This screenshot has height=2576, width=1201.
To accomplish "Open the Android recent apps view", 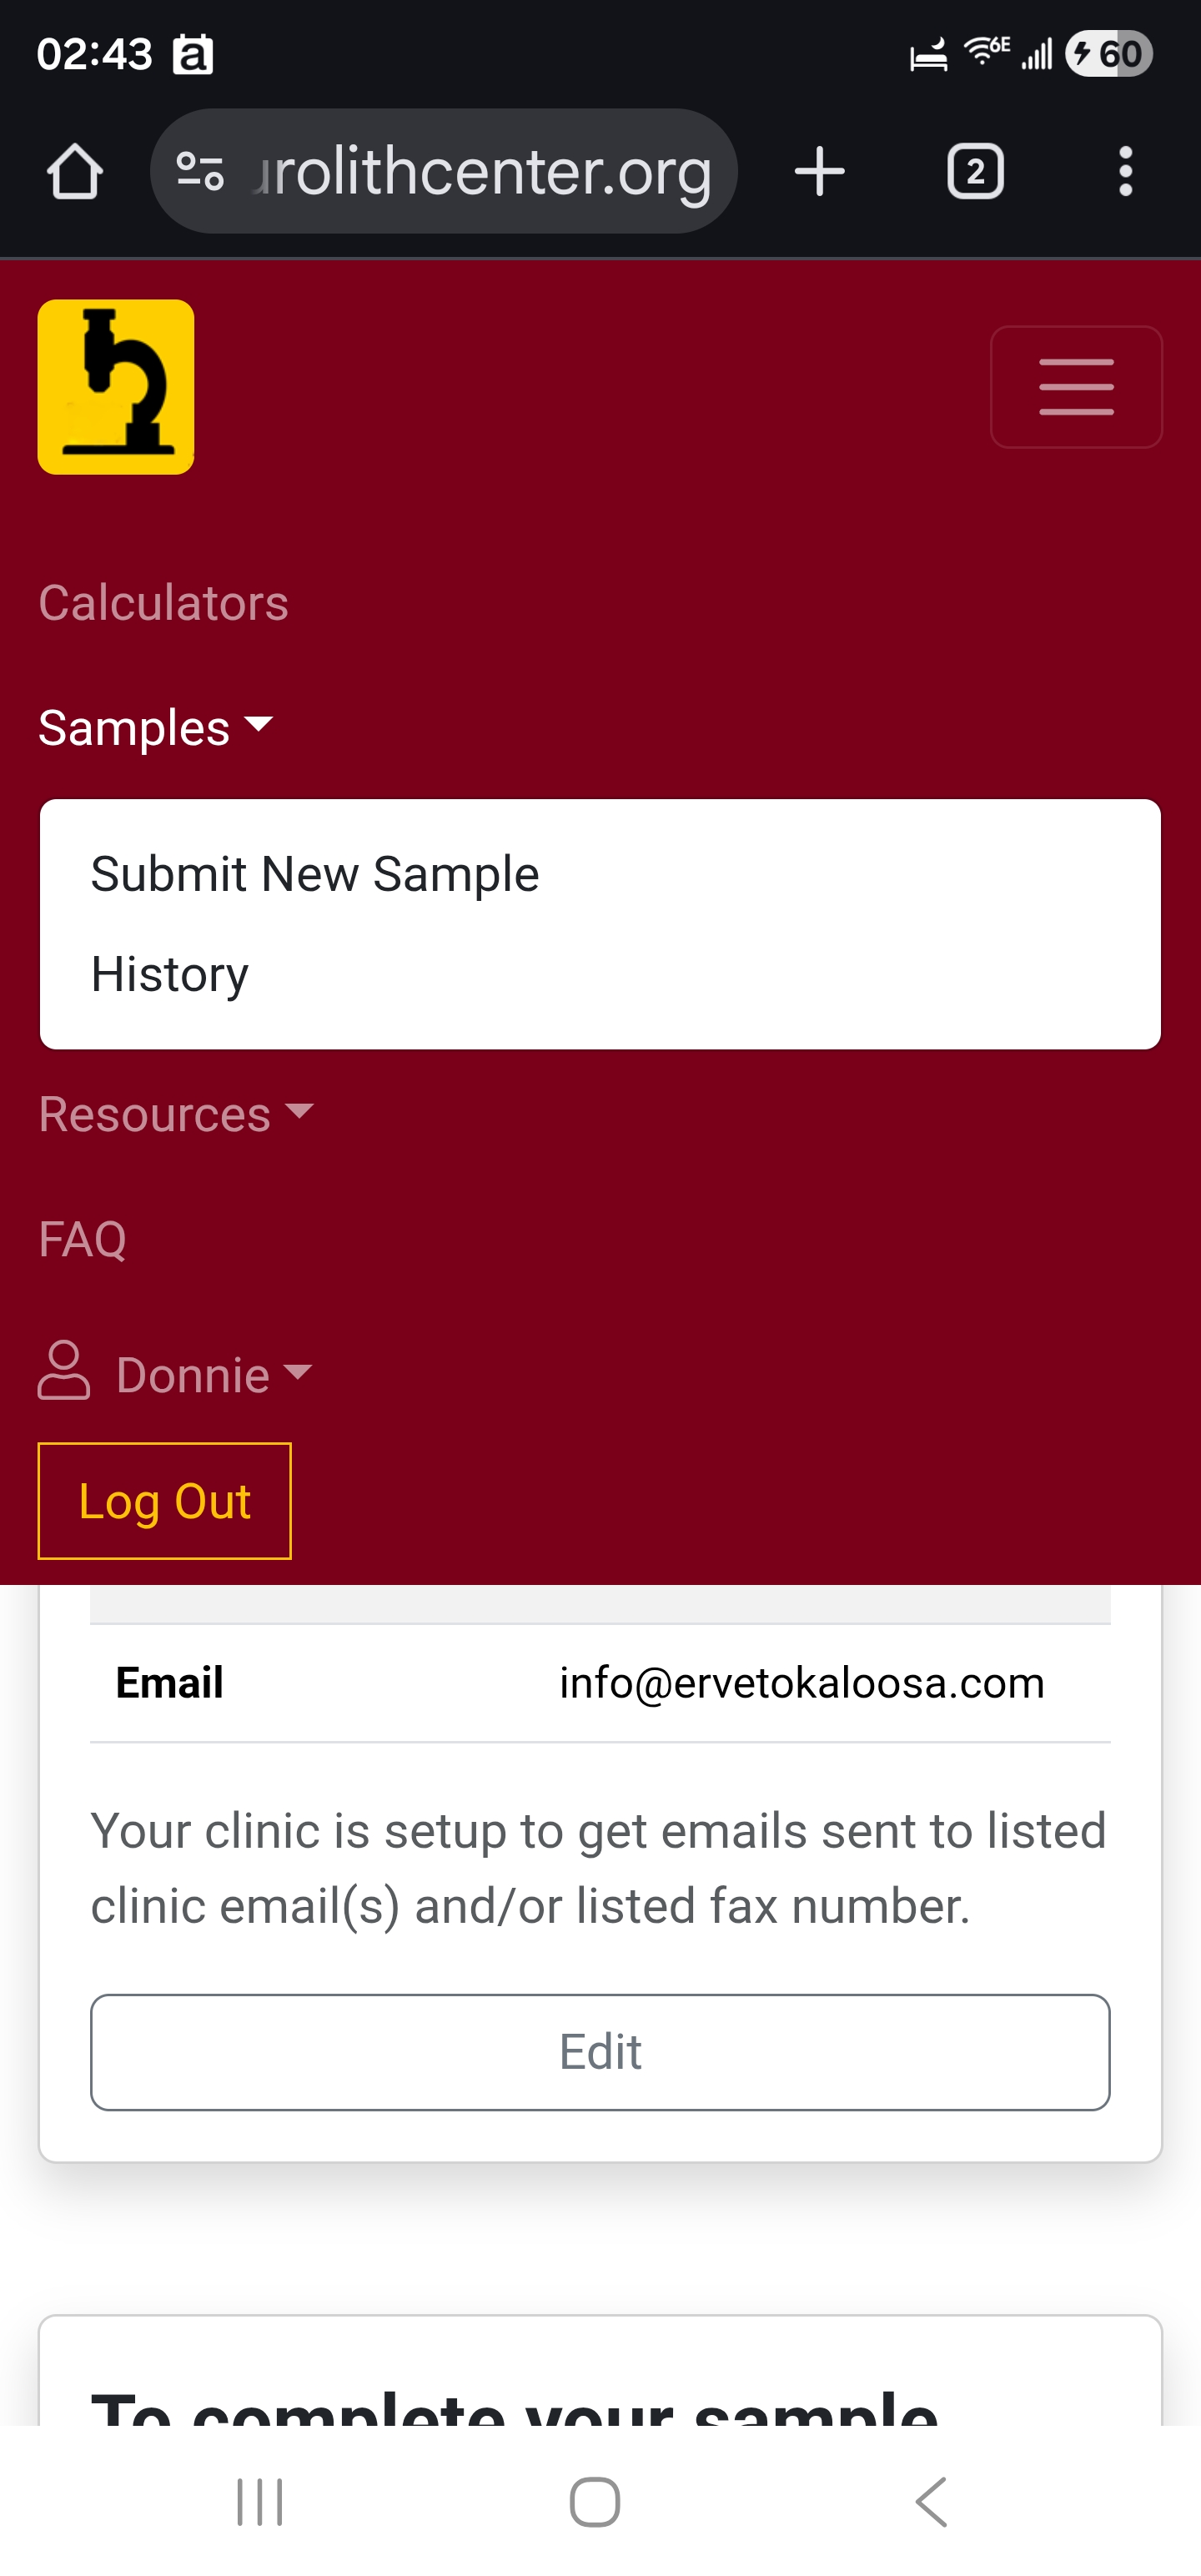I will pyautogui.click(x=260, y=2502).
